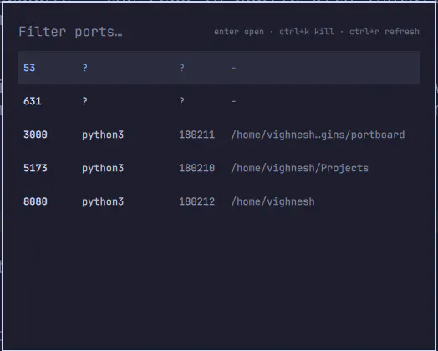
Task: Click the 'ctrl+k kill' shortcut hint
Action: 307,32
